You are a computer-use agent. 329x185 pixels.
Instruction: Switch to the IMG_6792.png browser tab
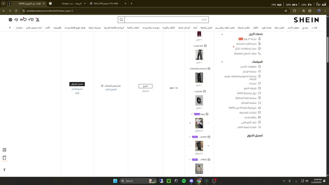pos(108,4)
